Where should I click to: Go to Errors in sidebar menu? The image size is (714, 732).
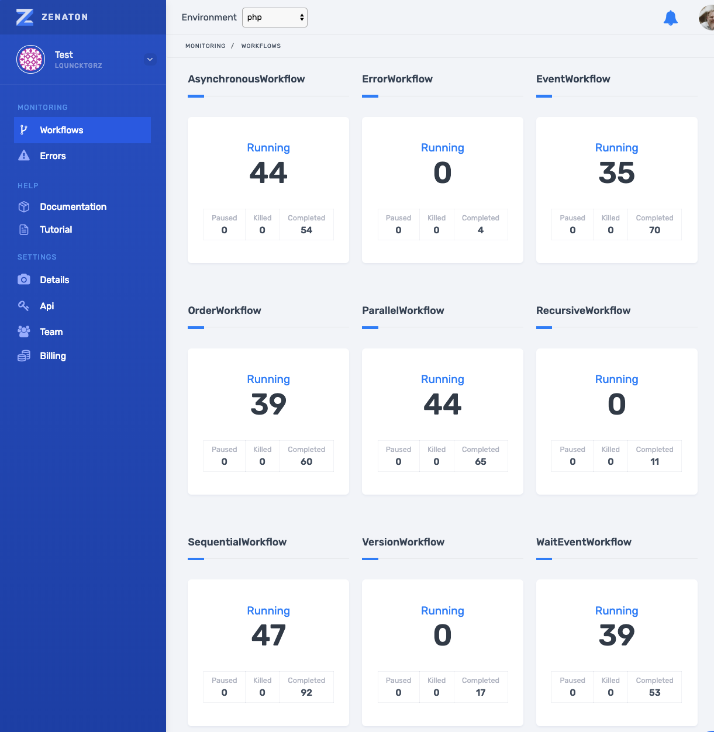pyautogui.click(x=53, y=156)
